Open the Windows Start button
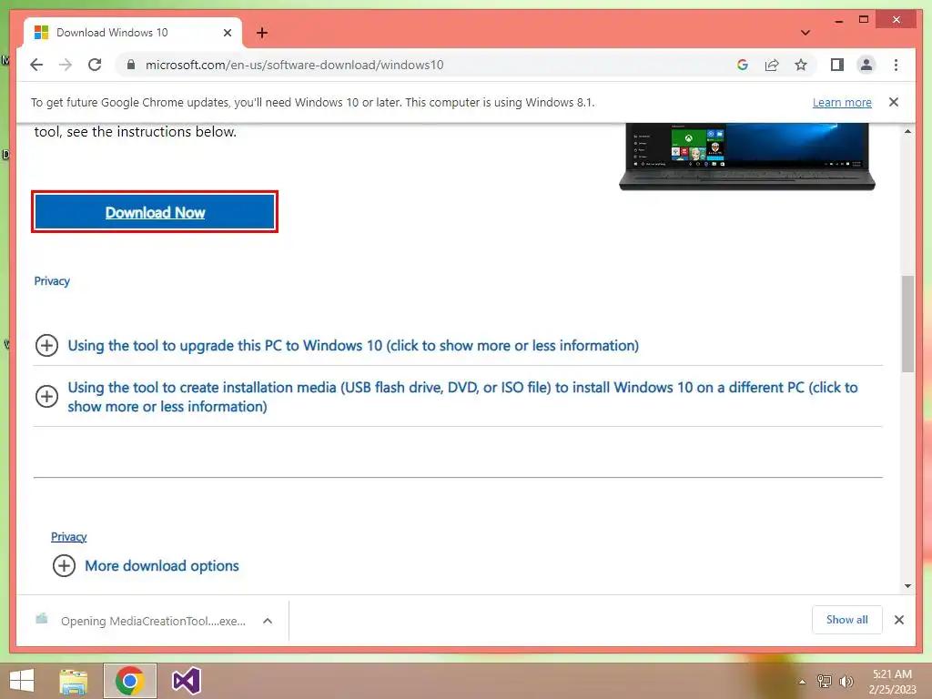 click(x=22, y=681)
